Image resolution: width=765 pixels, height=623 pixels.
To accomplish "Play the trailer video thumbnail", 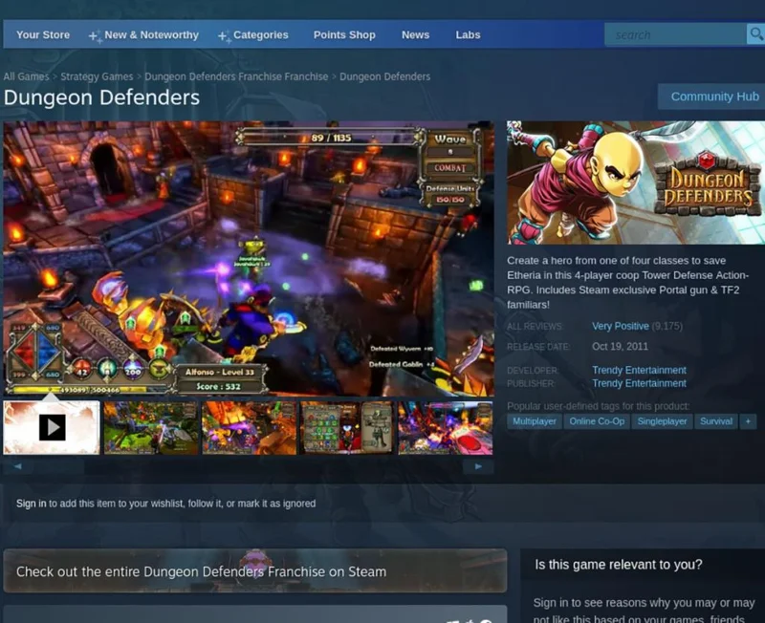I will coord(52,427).
